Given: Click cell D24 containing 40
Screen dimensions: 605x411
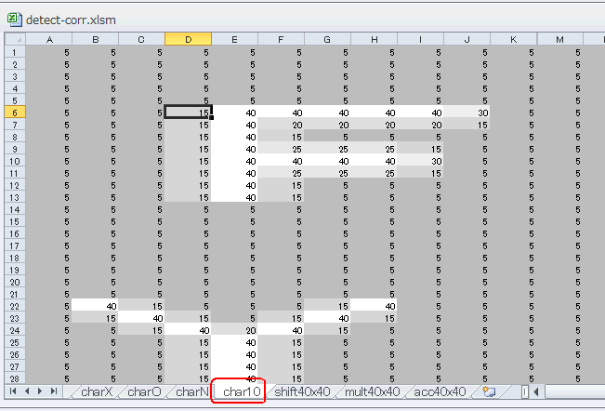Looking at the screenshot, I should coord(189,330).
